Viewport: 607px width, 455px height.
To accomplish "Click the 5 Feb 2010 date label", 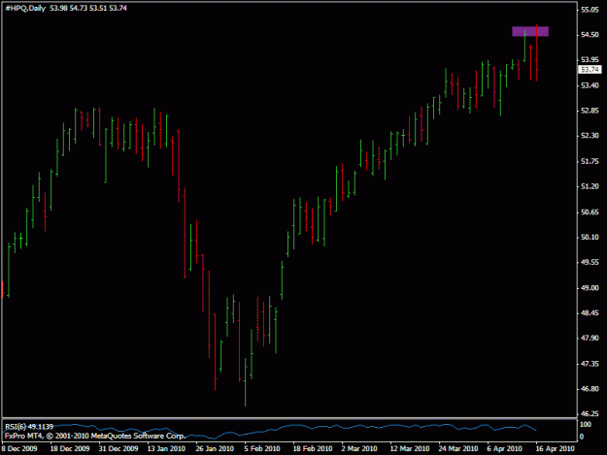I will pyautogui.click(x=262, y=449).
